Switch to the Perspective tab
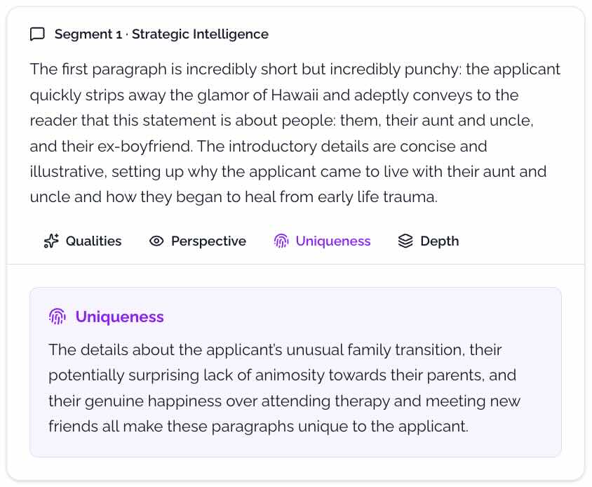 (x=208, y=241)
